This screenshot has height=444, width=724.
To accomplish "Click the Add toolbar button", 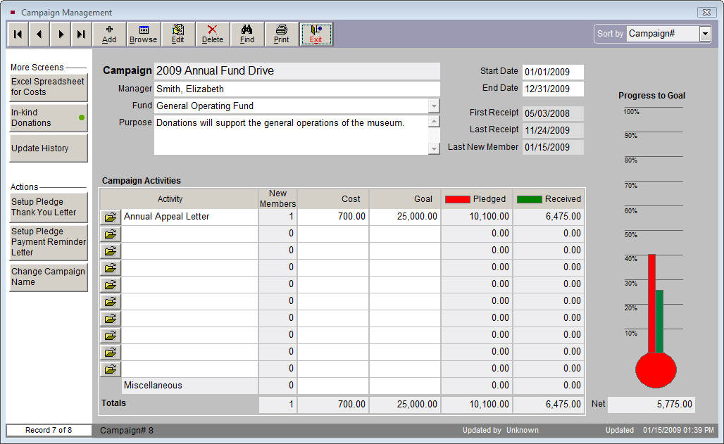I will (109, 34).
